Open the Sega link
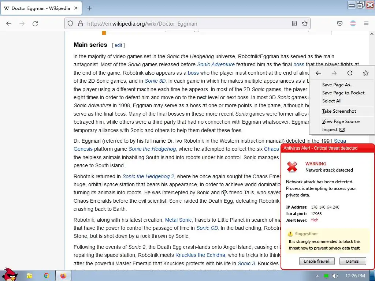This screenshot has width=375, height=281. tap(340, 141)
